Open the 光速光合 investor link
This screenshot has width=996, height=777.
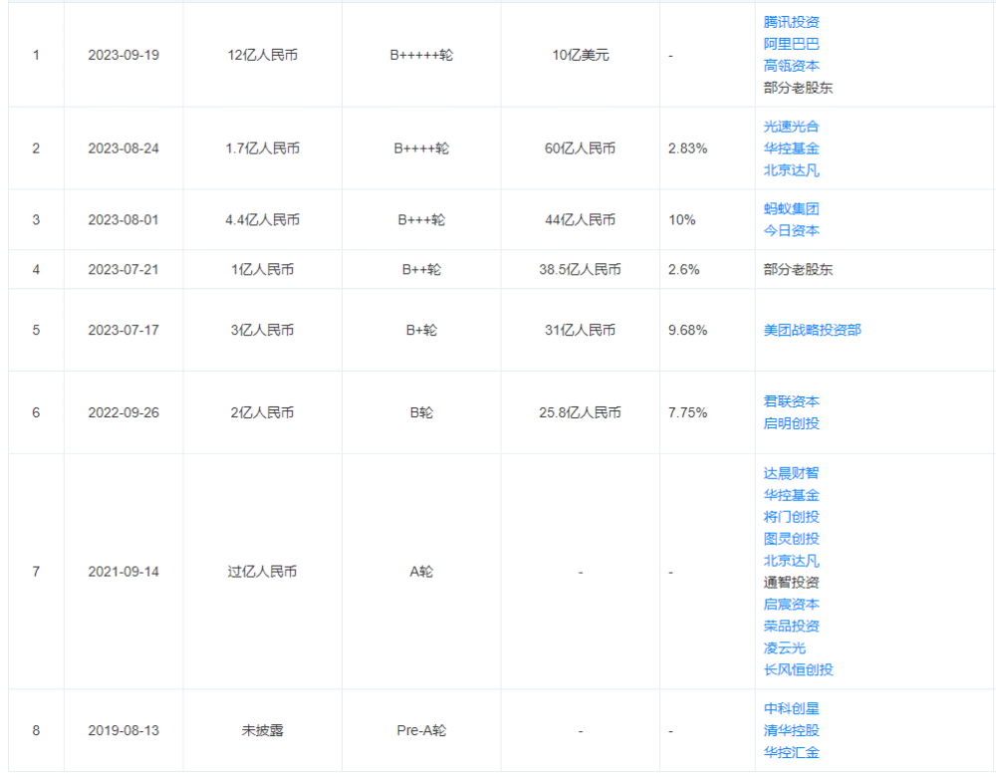pos(791,127)
